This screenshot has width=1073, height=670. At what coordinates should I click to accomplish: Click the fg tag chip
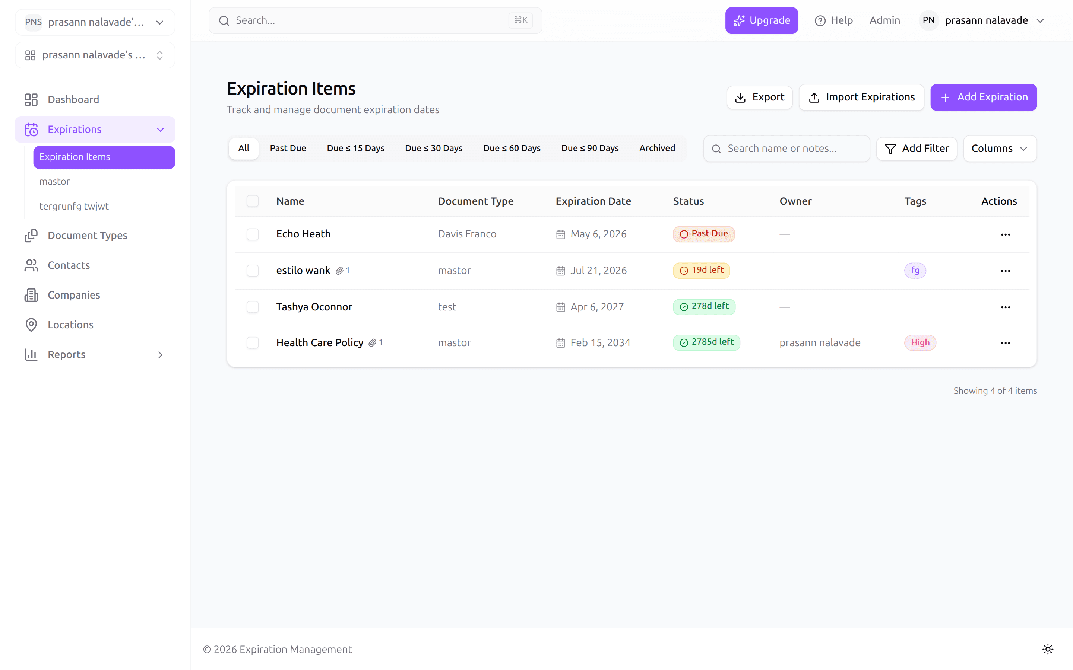(915, 271)
